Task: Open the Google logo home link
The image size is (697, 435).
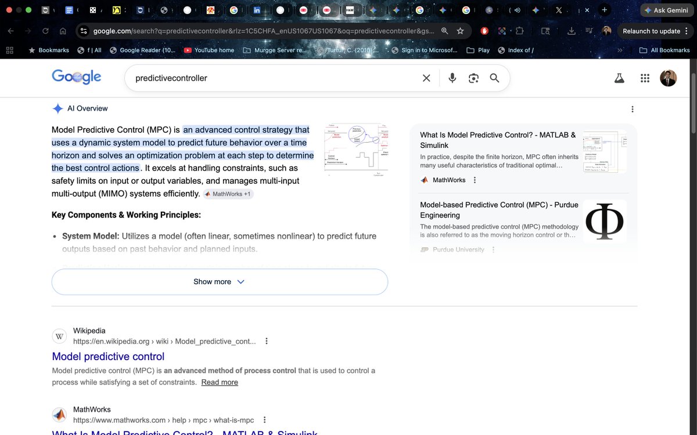Action: tap(76, 77)
